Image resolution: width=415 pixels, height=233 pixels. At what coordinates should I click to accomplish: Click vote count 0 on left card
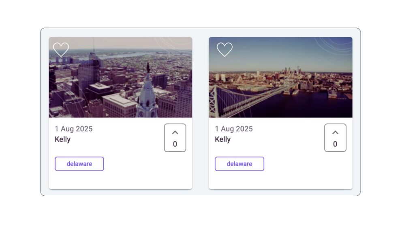175,144
